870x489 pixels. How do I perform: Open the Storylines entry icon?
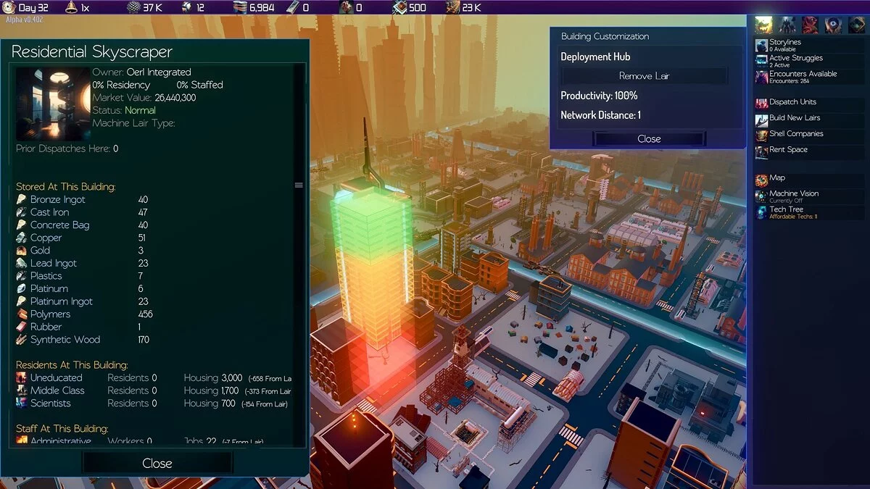click(761, 46)
